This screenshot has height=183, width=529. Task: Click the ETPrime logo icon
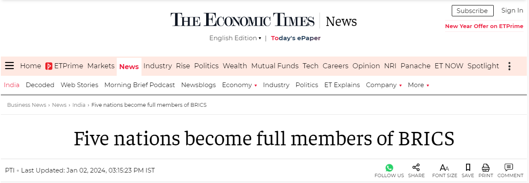[49, 66]
